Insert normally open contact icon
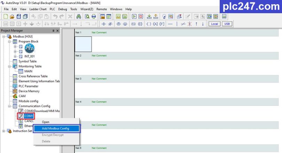Viewport: 282px width, 153px height. click(104, 24)
